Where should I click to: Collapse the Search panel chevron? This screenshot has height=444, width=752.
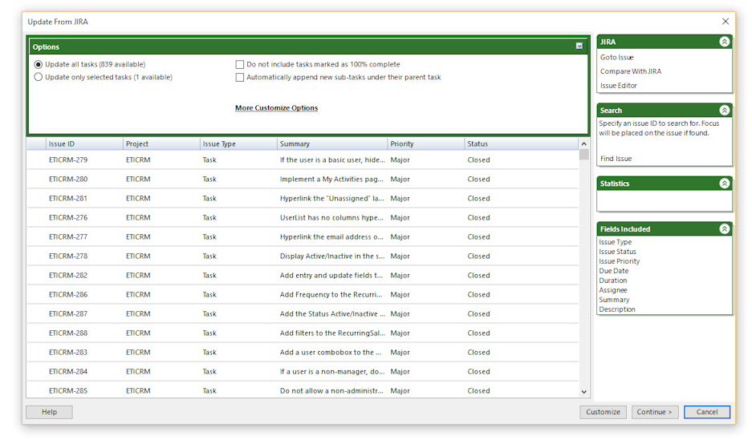(724, 111)
